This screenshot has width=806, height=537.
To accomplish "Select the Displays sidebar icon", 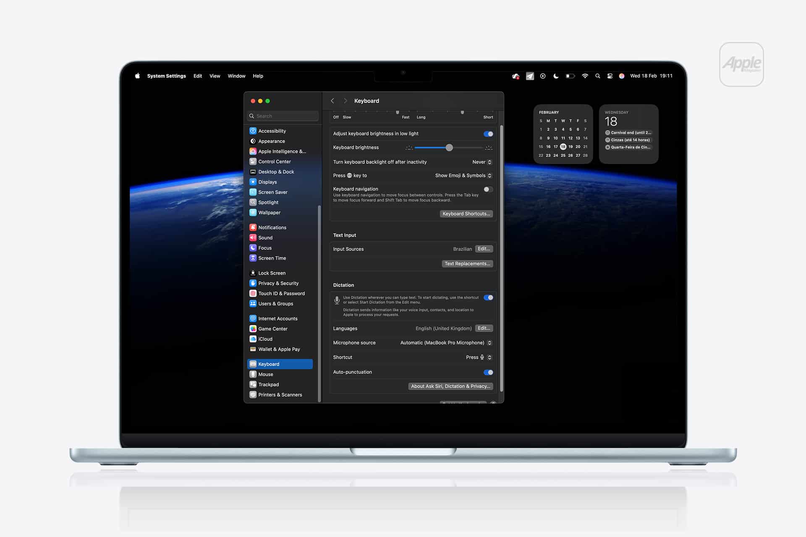I will tap(253, 182).
